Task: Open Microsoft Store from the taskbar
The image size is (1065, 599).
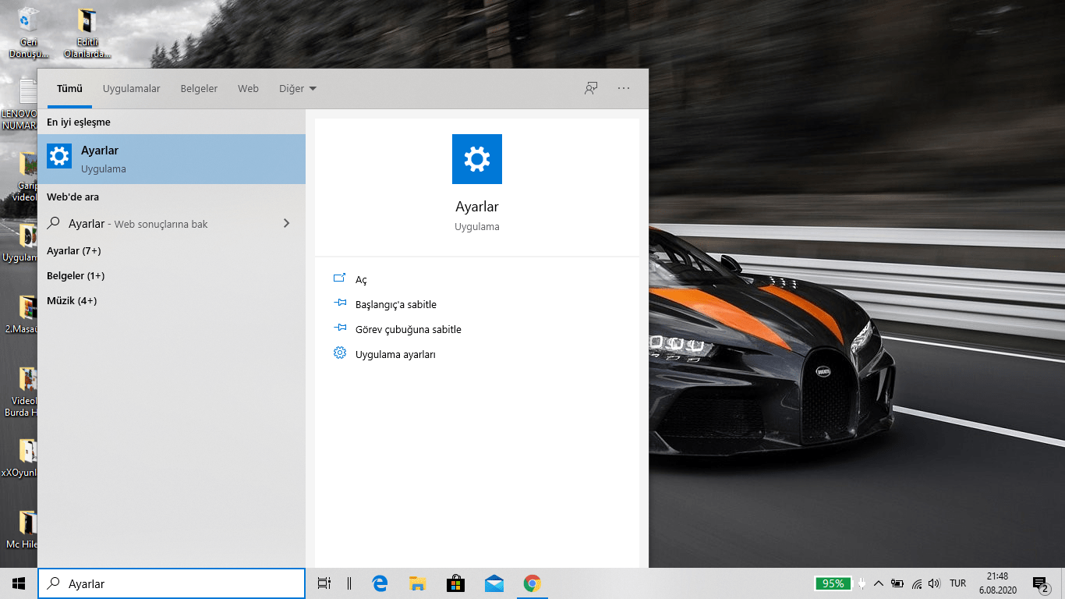Action: point(455,583)
